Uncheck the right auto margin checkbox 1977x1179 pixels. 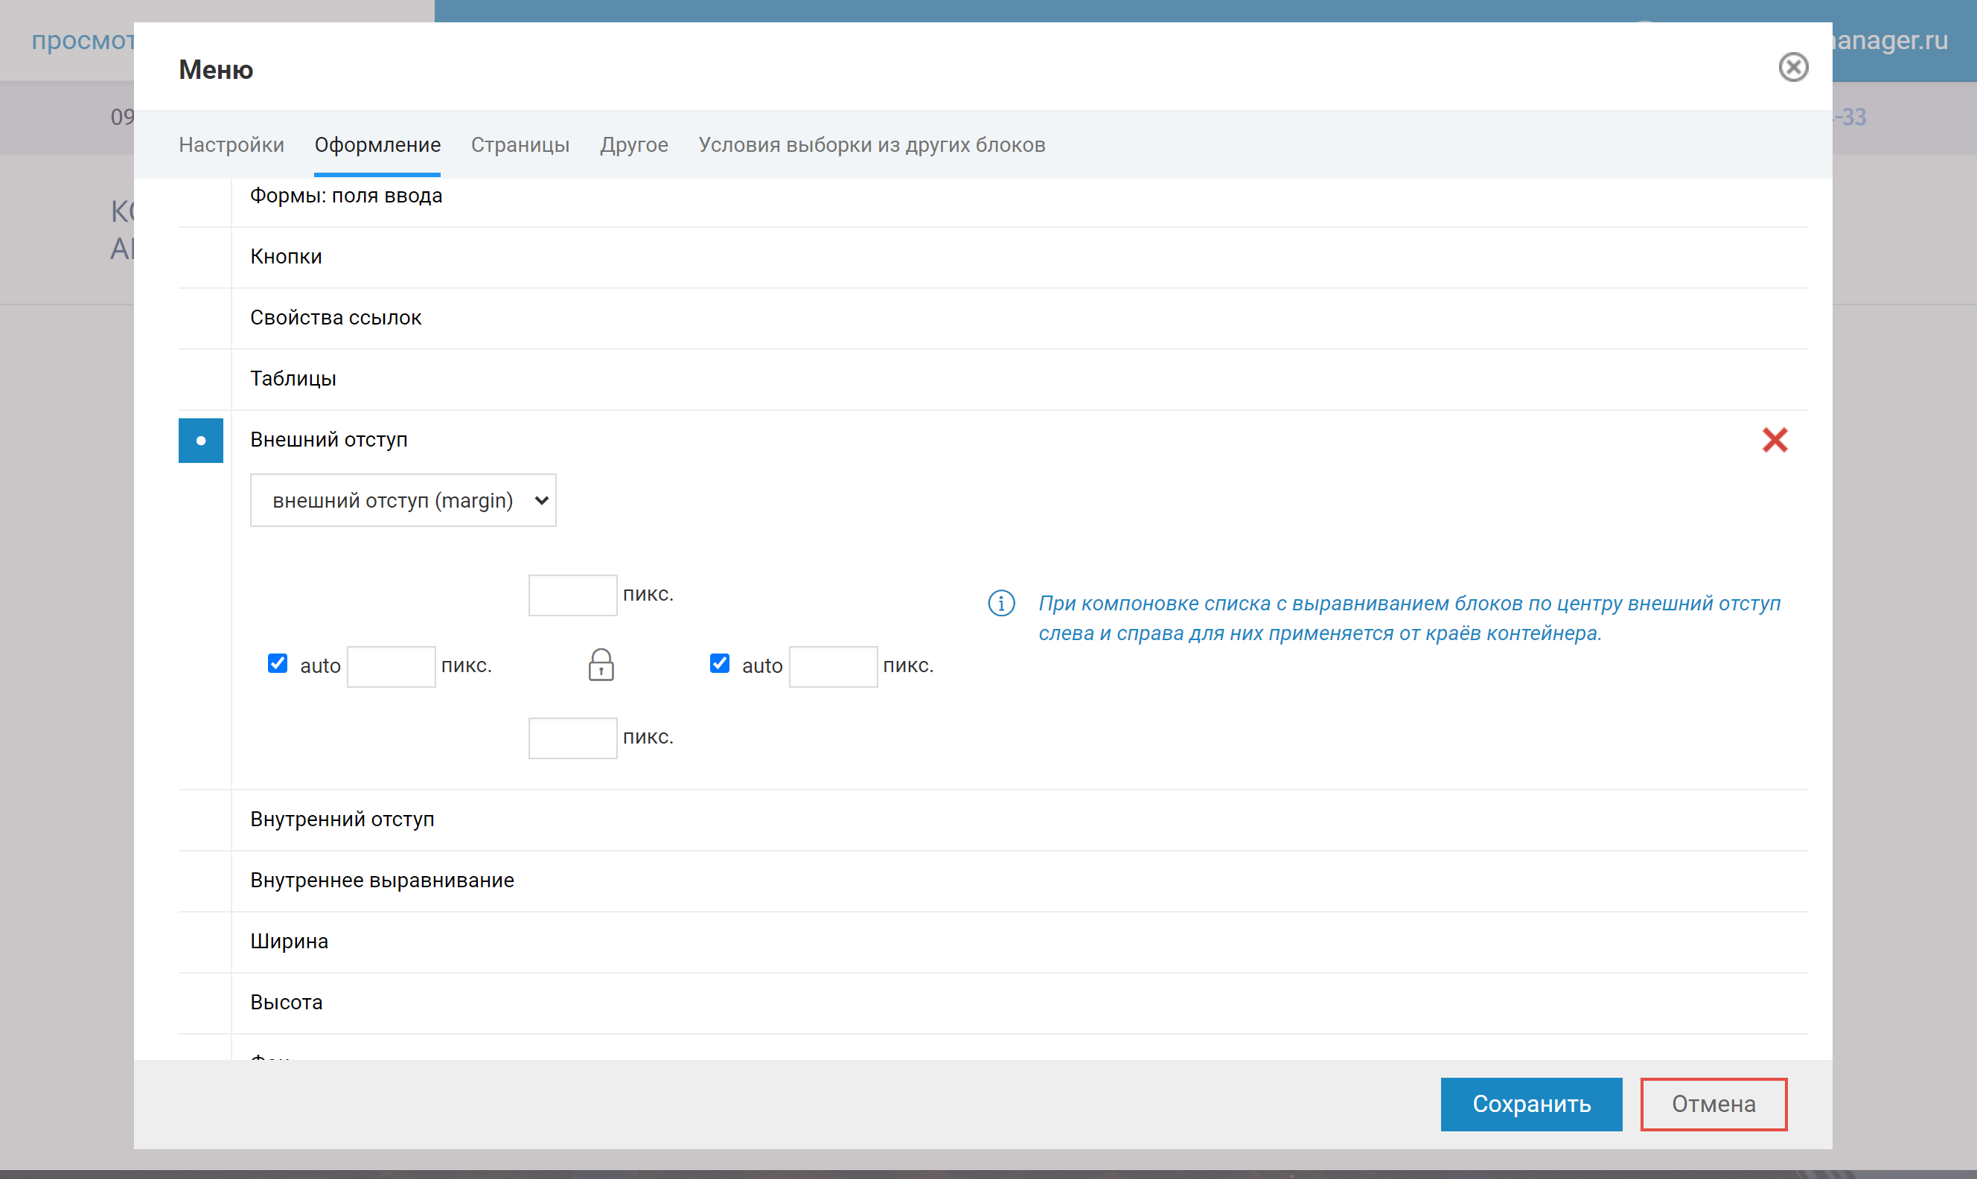point(719,663)
